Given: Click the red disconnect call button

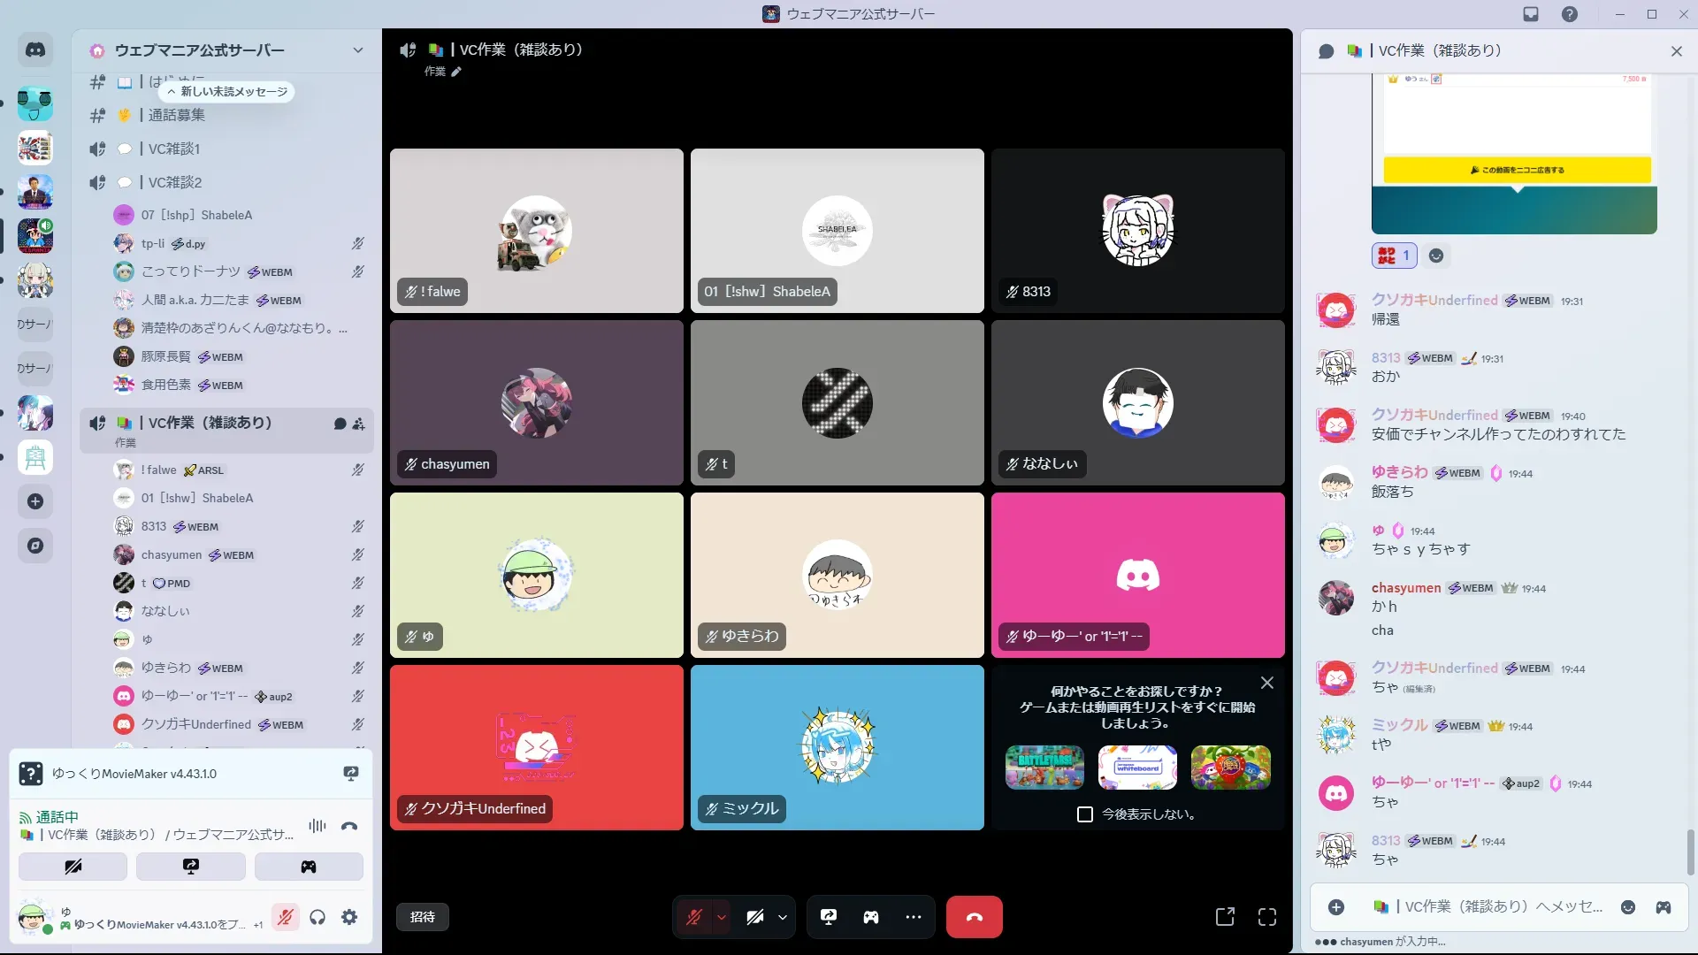Looking at the screenshot, I should tap(974, 917).
